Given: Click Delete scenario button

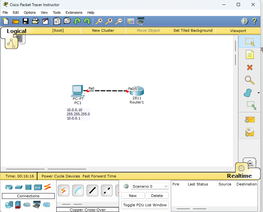Looking at the screenshot, I should pos(157,196).
